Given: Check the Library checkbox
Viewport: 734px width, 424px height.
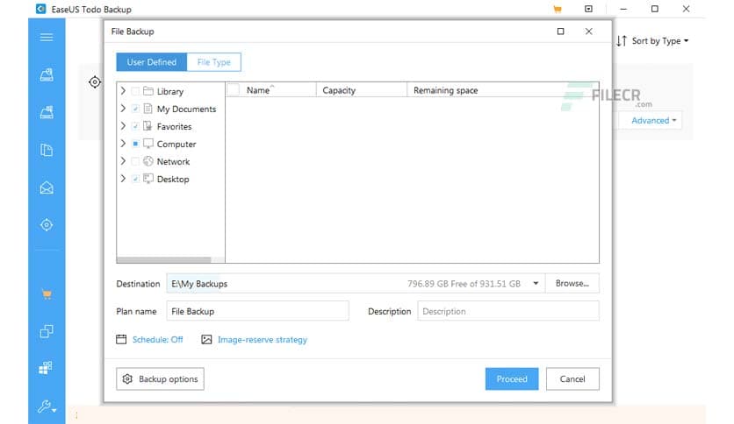Looking at the screenshot, I should click(135, 91).
